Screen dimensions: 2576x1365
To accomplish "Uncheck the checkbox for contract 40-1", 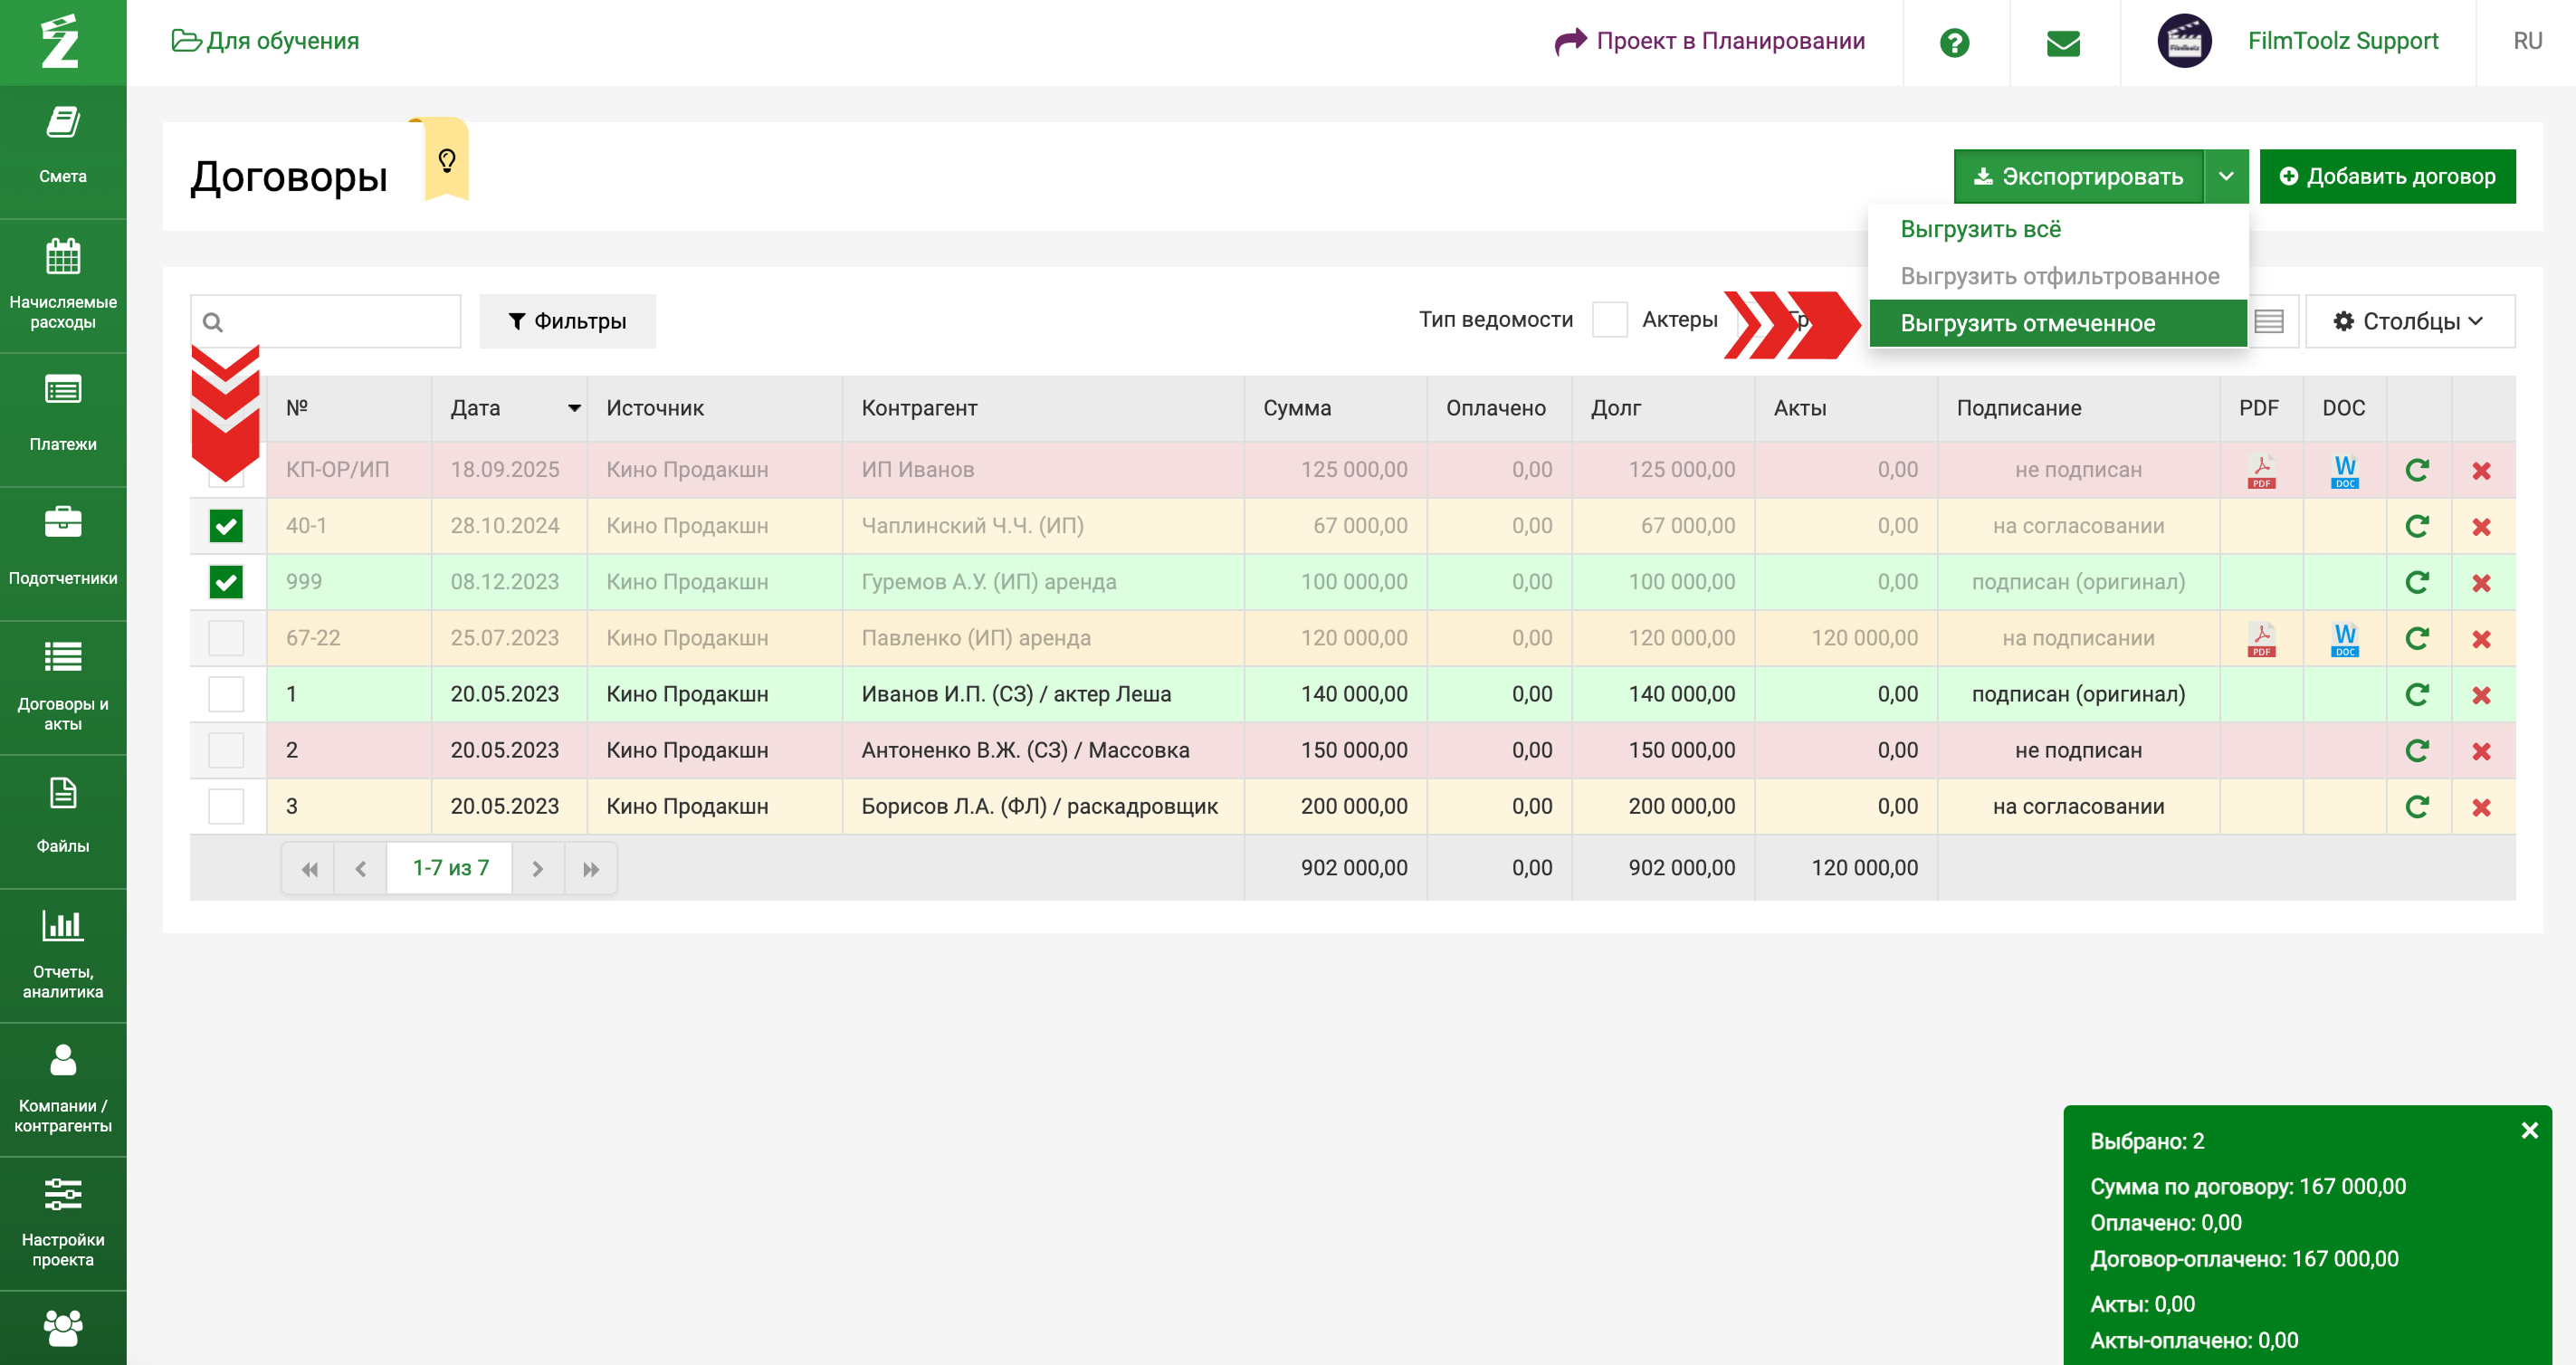I will click(x=226, y=526).
